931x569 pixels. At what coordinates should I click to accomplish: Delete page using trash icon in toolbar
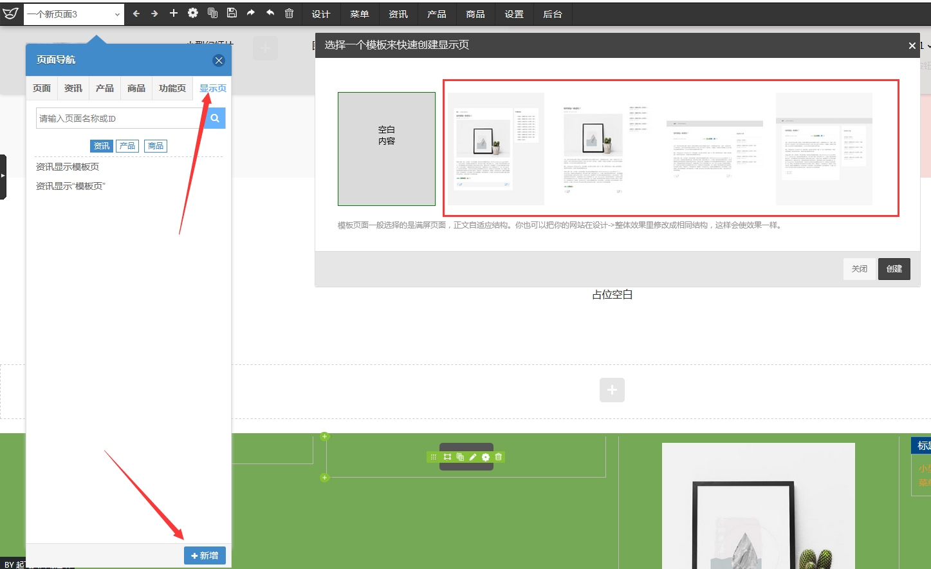pos(290,13)
